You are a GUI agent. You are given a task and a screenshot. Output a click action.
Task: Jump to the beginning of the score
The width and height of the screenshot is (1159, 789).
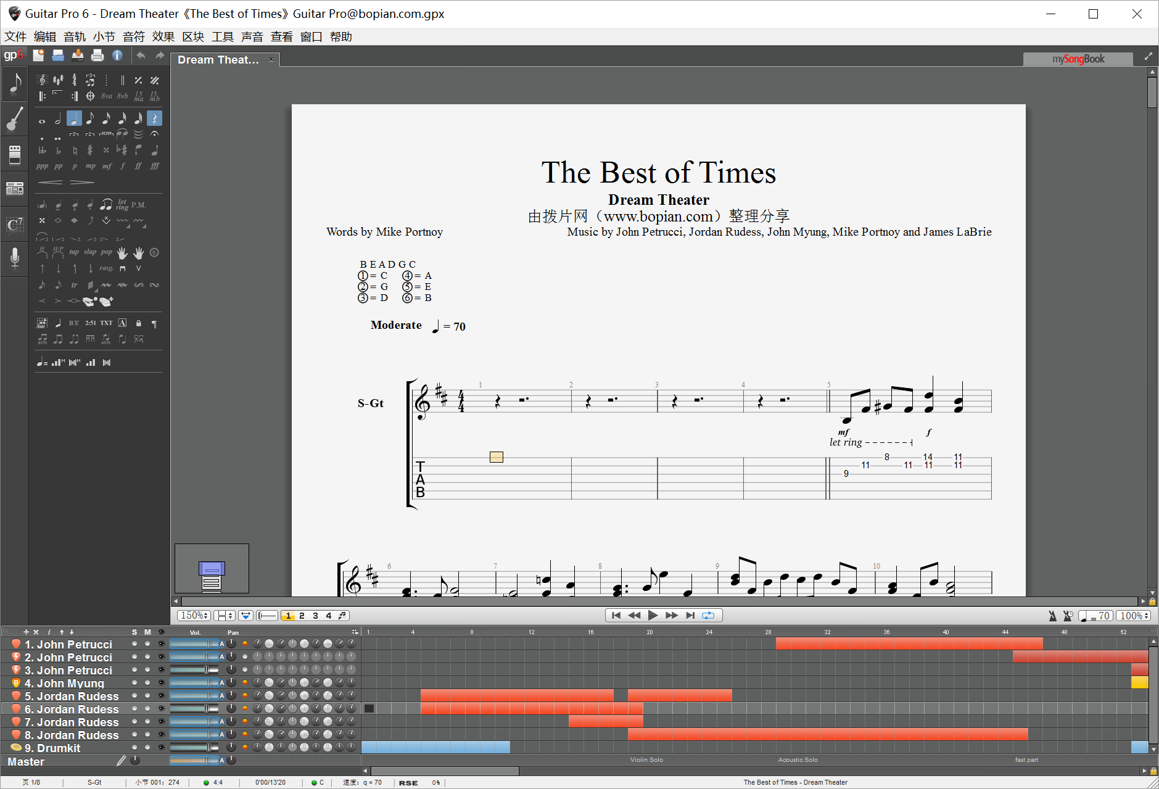[616, 615]
